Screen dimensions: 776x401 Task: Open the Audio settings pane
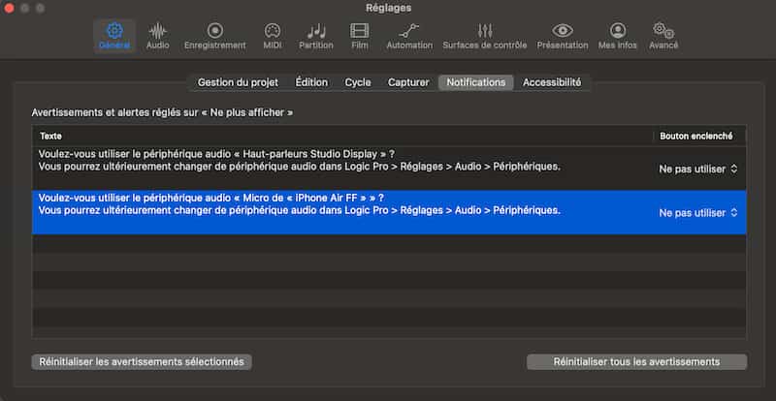pyautogui.click(x=157, y=36)
